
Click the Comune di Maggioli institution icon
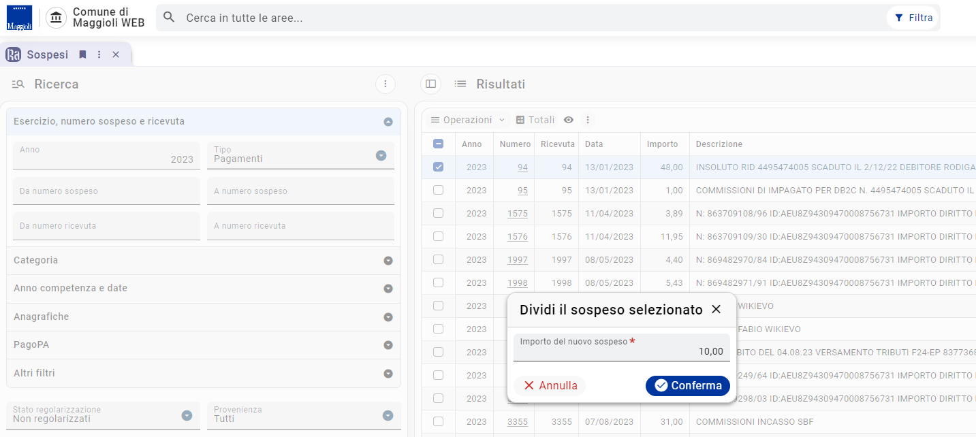56,18
